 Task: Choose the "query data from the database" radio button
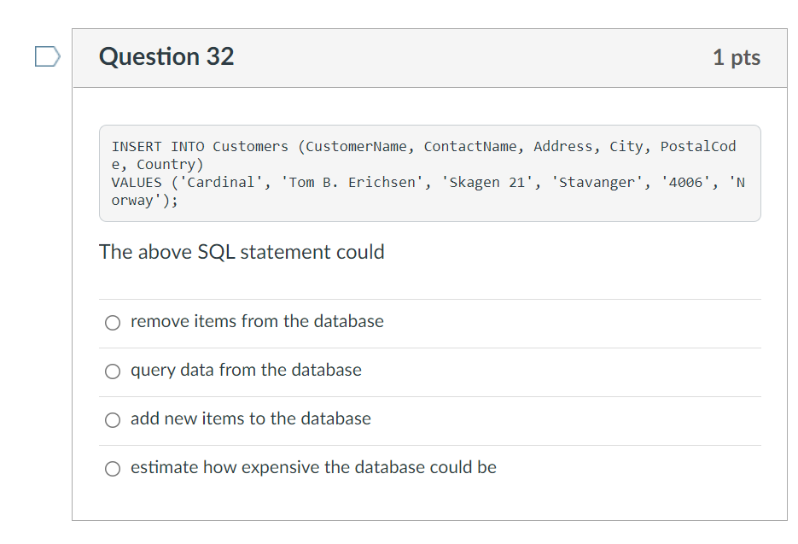pyautogui.click(x=113, y=371)
